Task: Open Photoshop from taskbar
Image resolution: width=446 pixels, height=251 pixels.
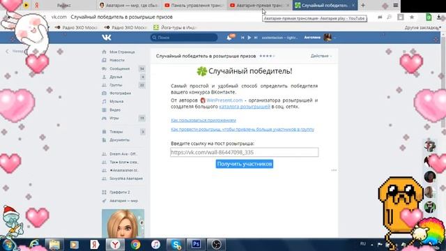Action: point(196,245)
